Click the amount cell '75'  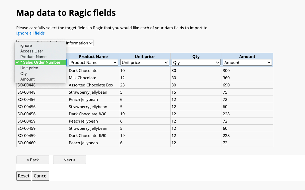coord(247,92)
